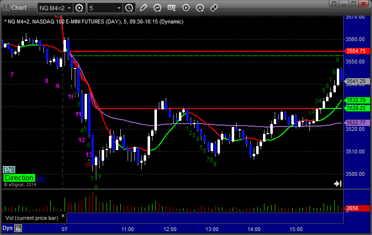Screen dimensions: 372x235
Task: Open the GET studies menu
Action: click(x=172, y=8)
